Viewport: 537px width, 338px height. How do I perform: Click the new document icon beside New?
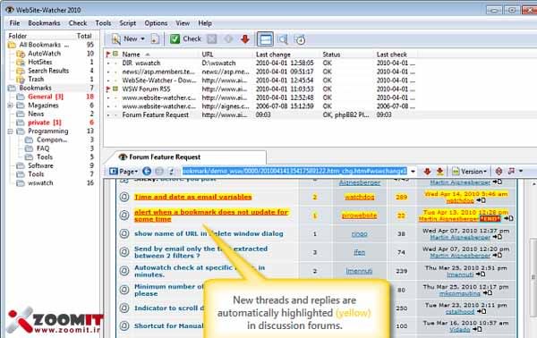click(x=155, y=39)
